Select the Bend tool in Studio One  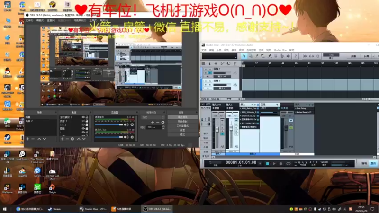click(282, 56)
